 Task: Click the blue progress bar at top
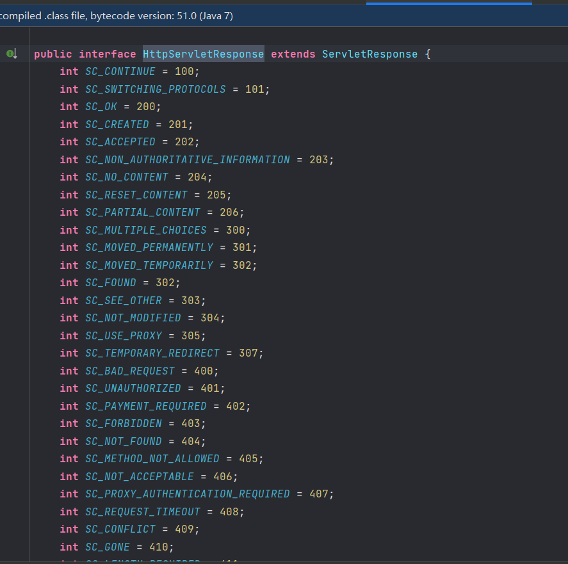[x=449, y=4]
